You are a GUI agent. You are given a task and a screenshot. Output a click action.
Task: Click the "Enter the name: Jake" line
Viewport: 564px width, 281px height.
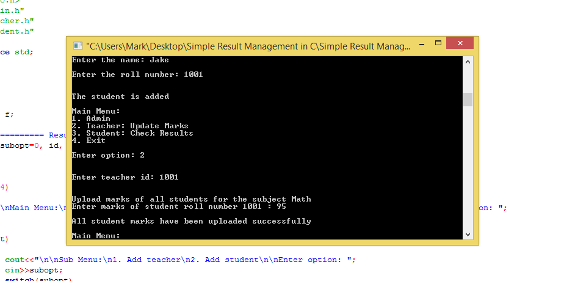[x=120, y=60]
